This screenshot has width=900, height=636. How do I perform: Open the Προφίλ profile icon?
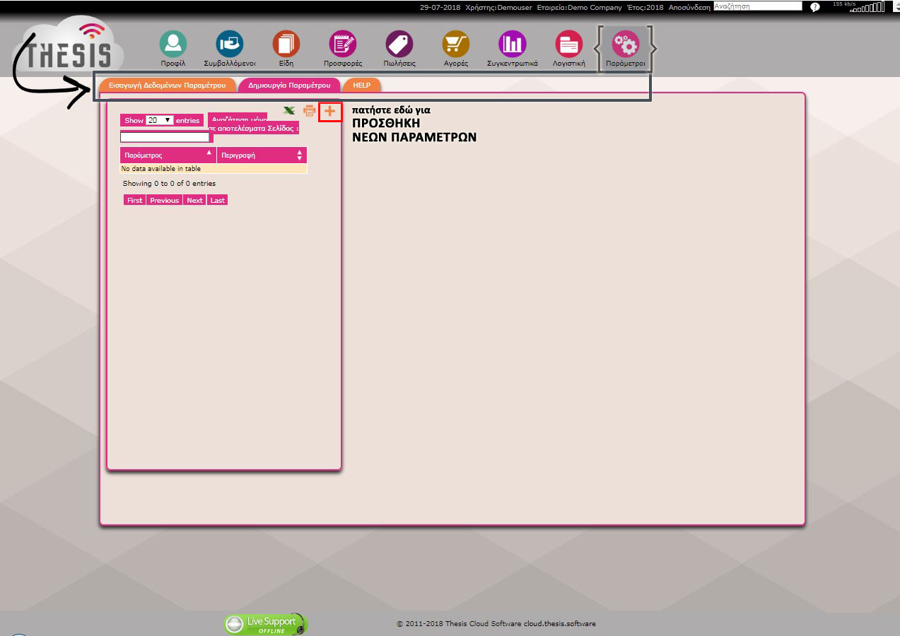(173, 45)
